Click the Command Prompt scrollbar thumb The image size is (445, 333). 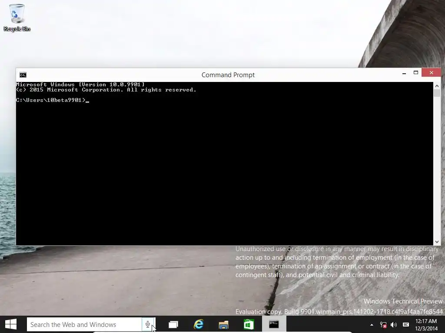tap(437, 93)
